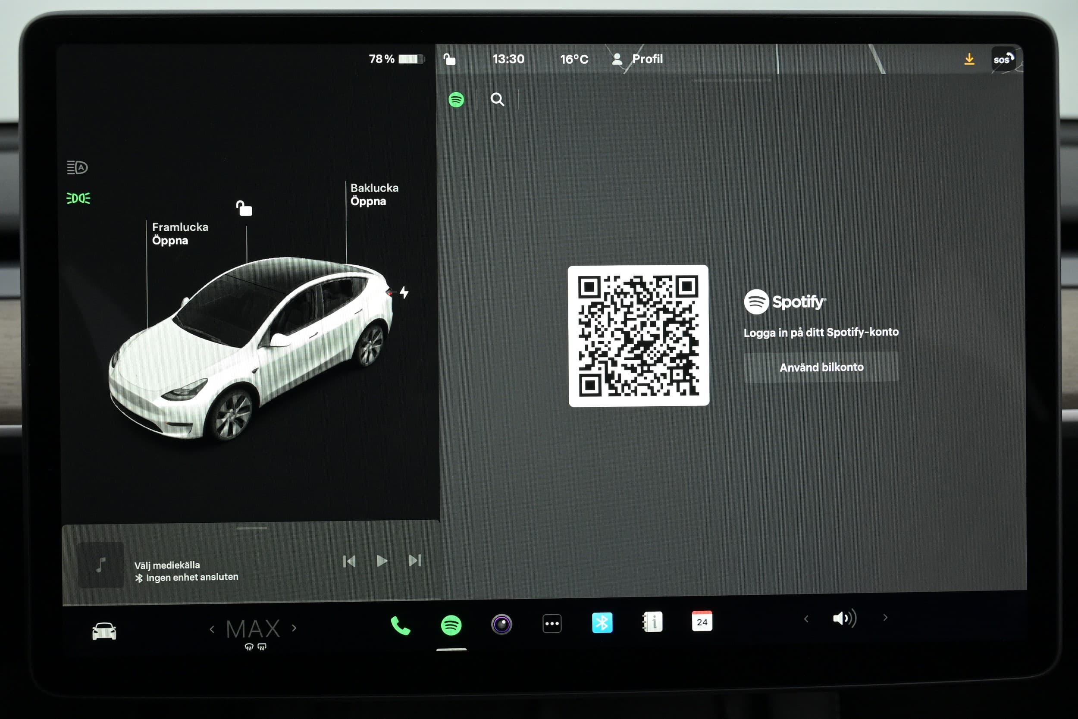
Task: Lower temperature with arrow left of MAX
Action: tap(212, 630)
